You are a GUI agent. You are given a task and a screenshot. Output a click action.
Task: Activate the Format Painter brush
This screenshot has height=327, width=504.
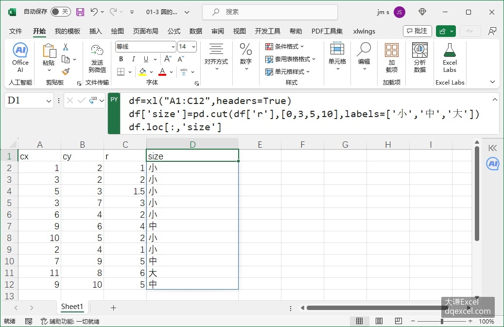pos(66,71)
